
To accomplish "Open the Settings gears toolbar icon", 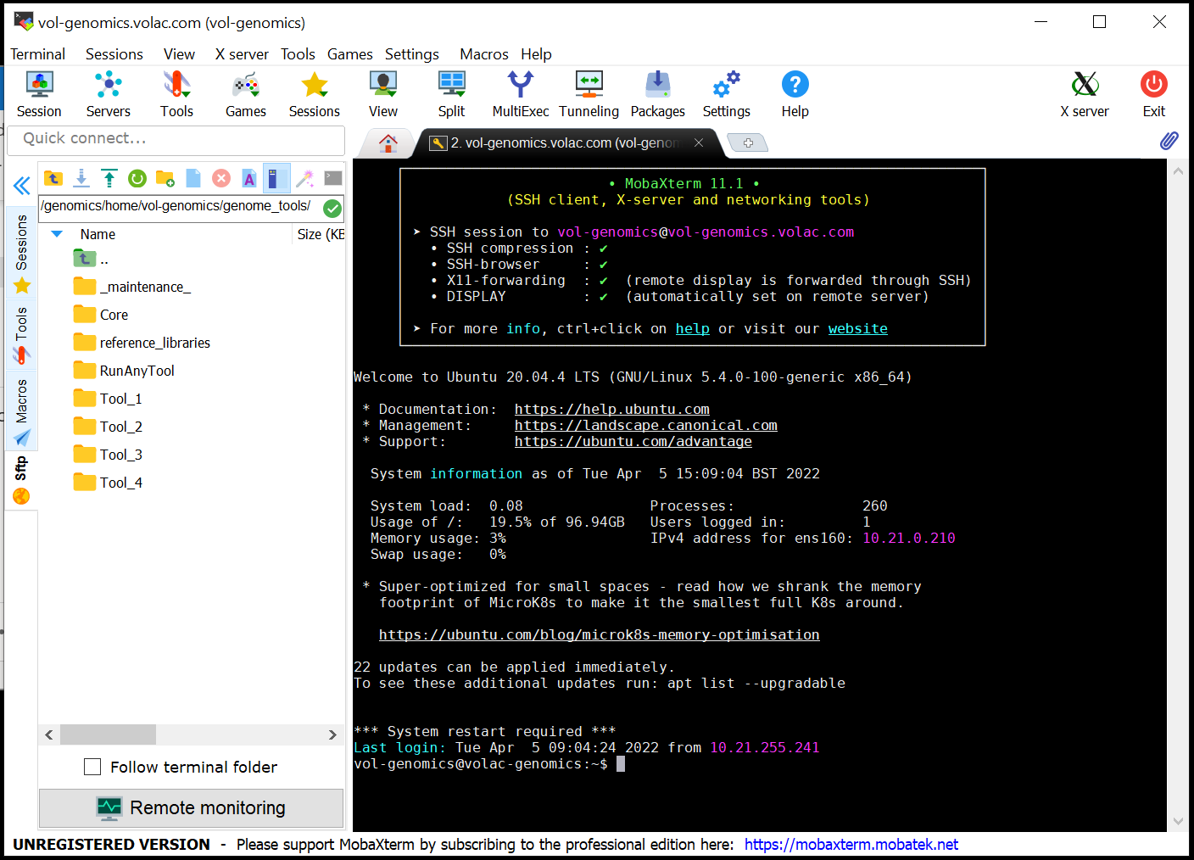I will pyautogui.click(x=727, y=94).
